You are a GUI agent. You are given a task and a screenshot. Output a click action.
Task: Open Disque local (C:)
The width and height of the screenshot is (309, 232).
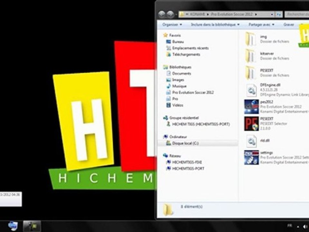[185, 143]
